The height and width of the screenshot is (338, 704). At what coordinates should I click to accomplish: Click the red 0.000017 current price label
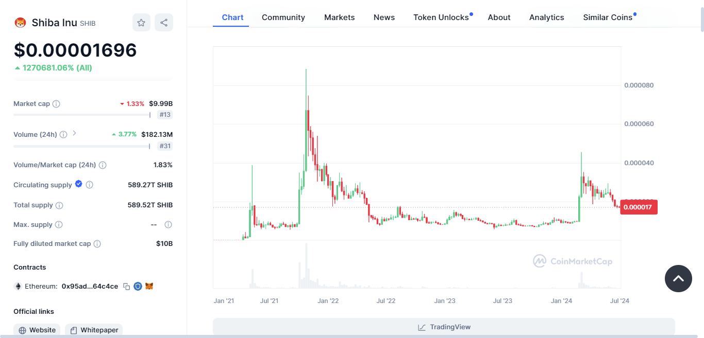point(639,207)
